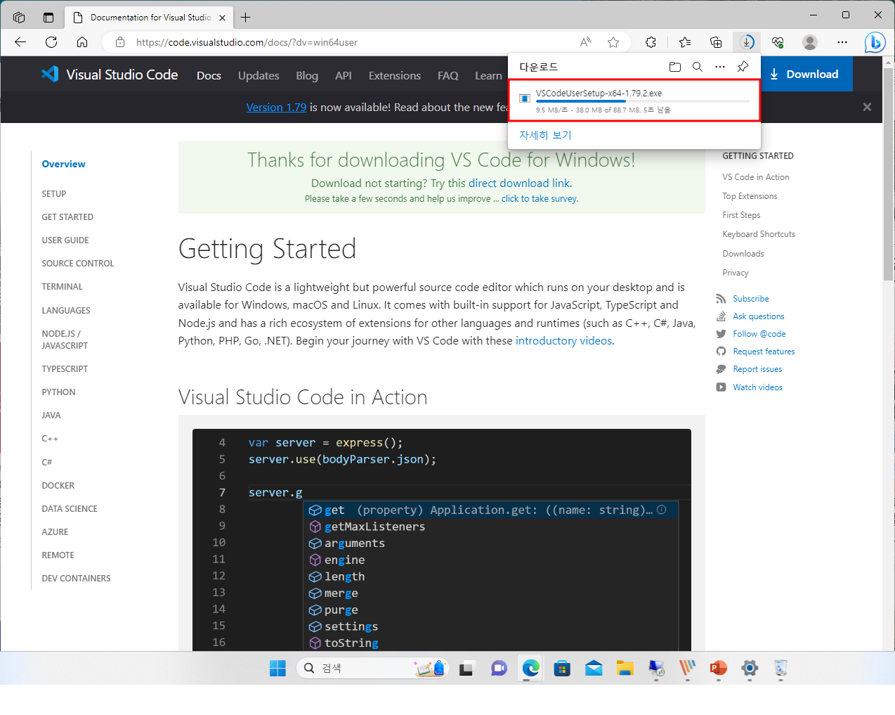The image size is (895, 715).
Task: Follow the Version 1.79 link
Action: 276,107
